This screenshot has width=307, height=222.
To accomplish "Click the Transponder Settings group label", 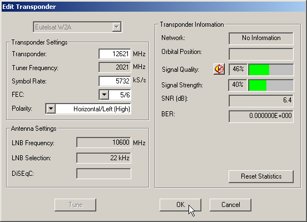I will [x=39, y=42].
